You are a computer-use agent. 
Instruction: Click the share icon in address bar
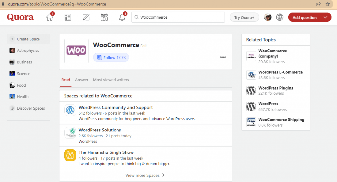(x=318, y=4)
